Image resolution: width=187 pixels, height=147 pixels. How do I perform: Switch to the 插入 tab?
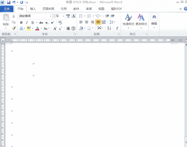(33, 9)
